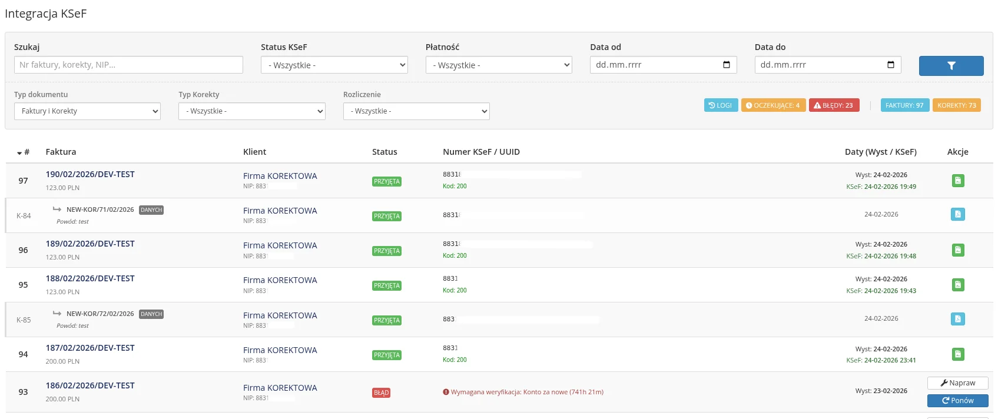This screenshot has height=419, width=998.
Task: Open blue document icon for correction NEW-KOR/72/02/2026
Action: (x=957, y=319)
